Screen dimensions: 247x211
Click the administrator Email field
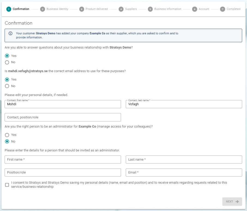coord(184,173)
